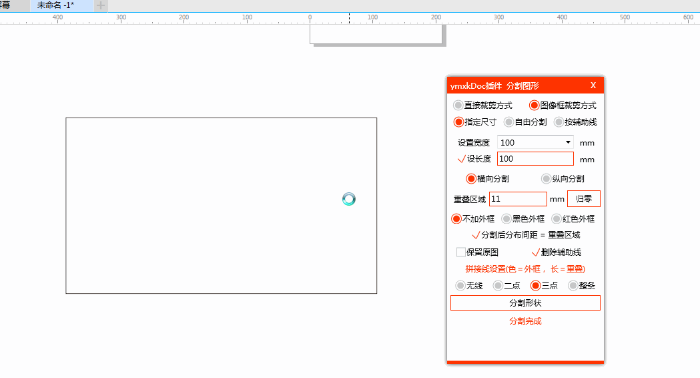Add a new document tab with plus icon
Image resolution: width=700 pixels, height=378 pixels.
101,5
